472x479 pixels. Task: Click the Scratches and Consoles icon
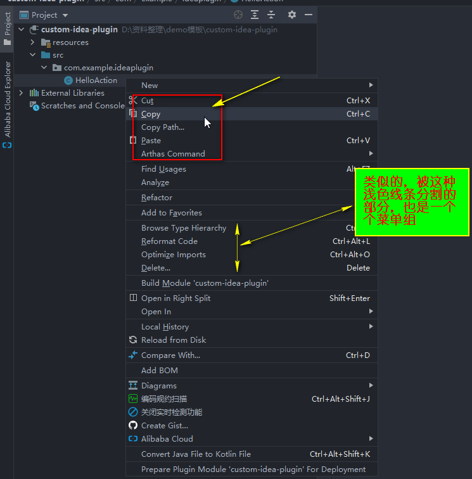click(34, 106)
